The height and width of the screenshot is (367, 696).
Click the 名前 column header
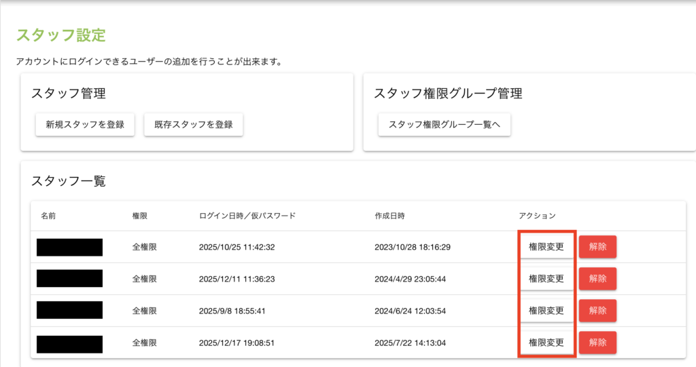coord(48,216)
